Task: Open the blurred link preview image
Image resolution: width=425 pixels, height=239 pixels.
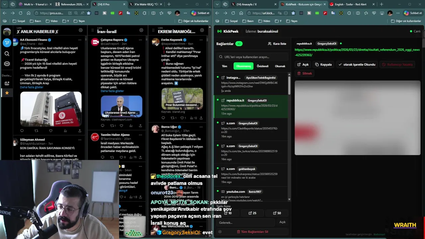Action: [358, 118]
